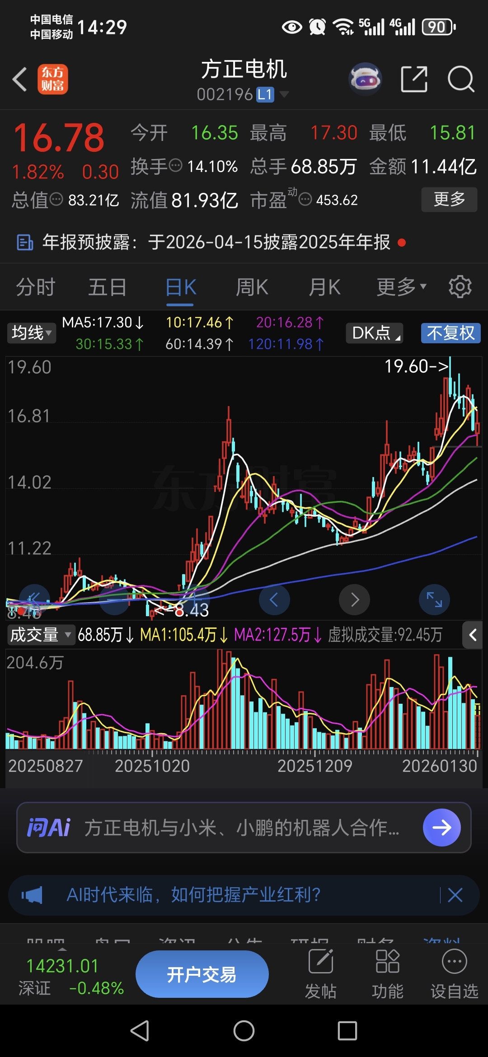Move the K-line chart left one step

tap(274, 600)
